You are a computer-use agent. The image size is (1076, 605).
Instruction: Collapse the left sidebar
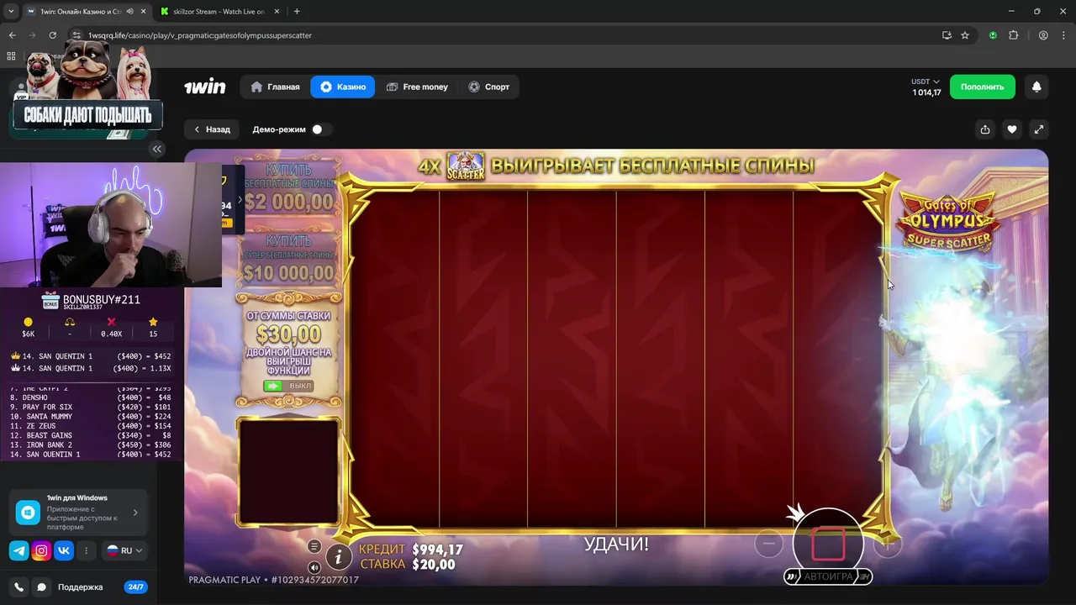pos(156,149)
